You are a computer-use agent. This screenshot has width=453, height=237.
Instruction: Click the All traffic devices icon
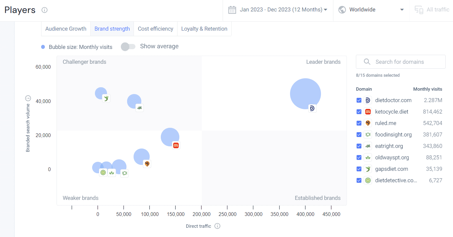coord(419,10)
